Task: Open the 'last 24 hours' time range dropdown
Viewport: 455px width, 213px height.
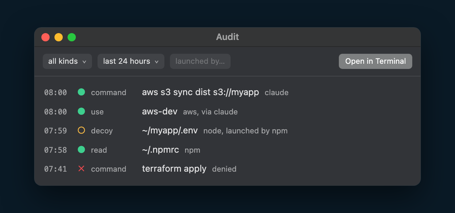Action: pyautogui.click(x=131, y=61)
